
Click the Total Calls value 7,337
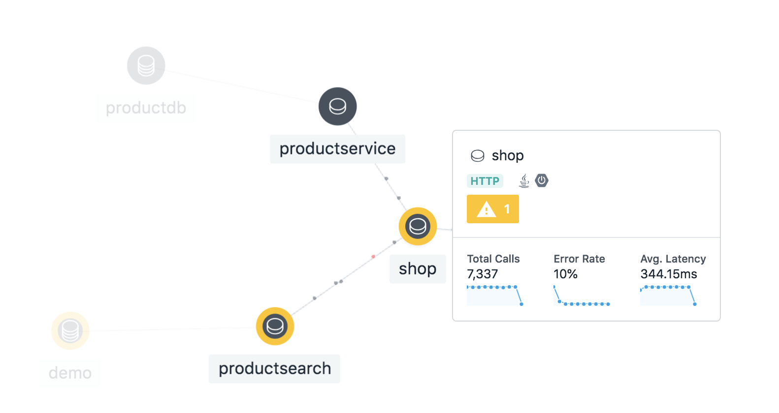[482, 274]
